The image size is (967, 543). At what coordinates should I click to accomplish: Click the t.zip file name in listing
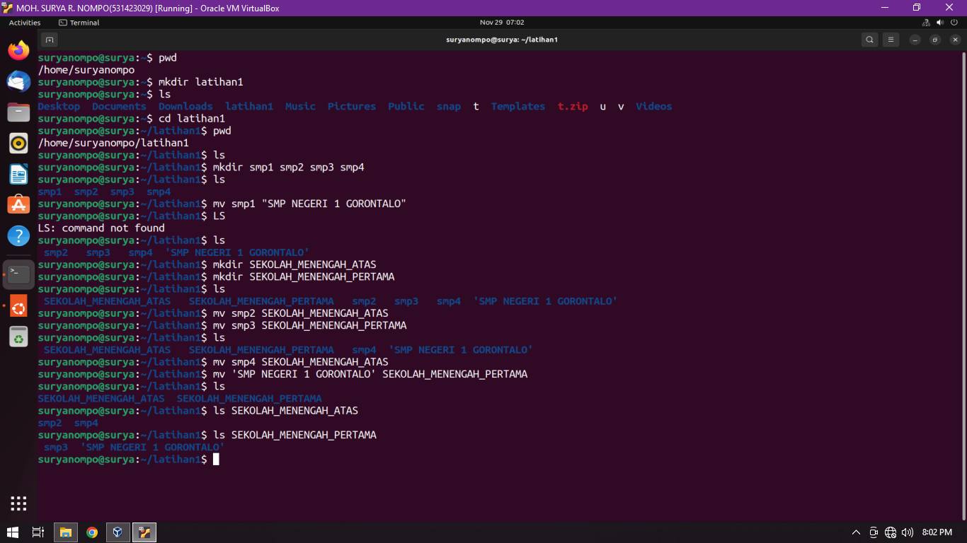coord(573,106)
